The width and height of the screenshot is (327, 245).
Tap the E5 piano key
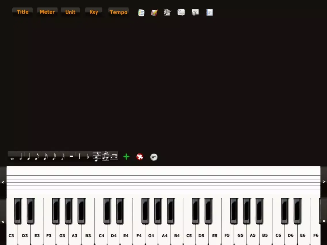coord(215,236)
